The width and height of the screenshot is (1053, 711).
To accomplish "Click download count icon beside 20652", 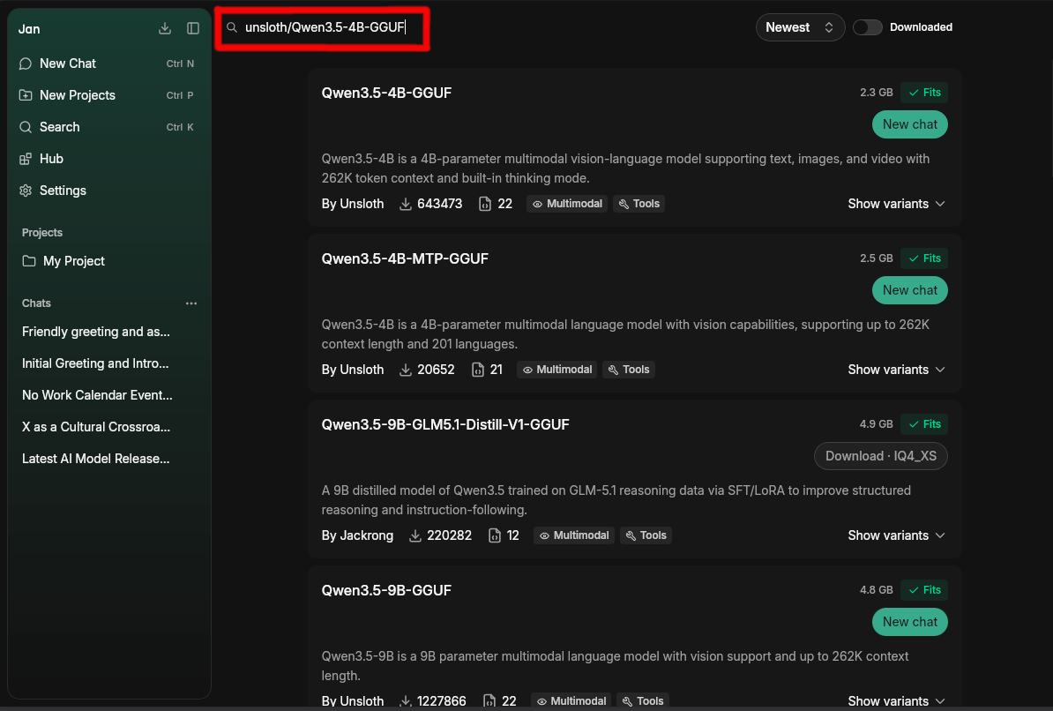I will [x=406, y=370].
